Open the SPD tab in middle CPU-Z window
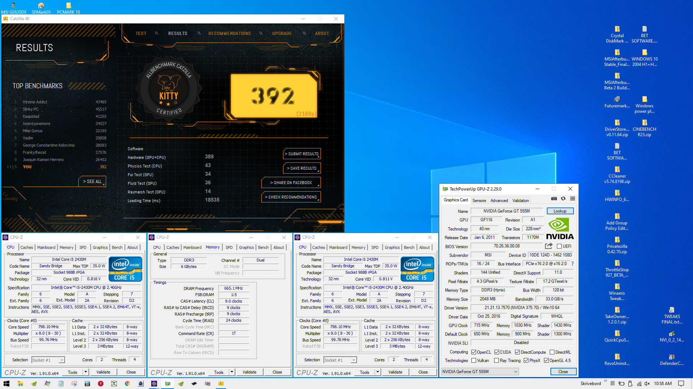The height and width of the screenshot is (389, 693). 229,247
